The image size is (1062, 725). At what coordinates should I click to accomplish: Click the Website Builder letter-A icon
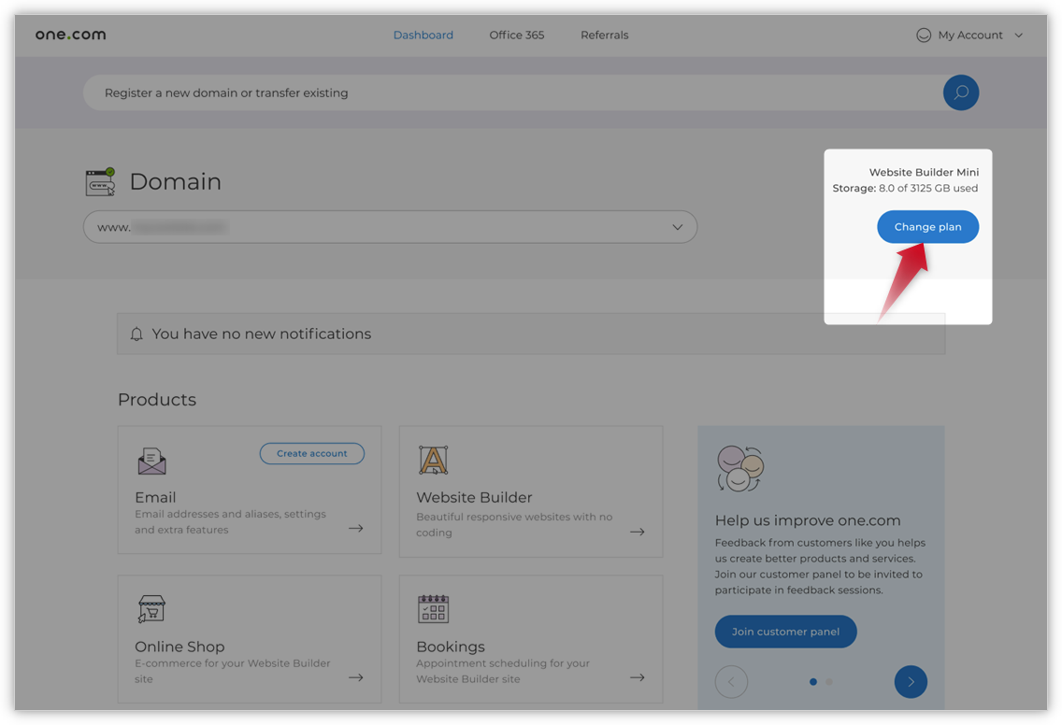click(433, 460)
